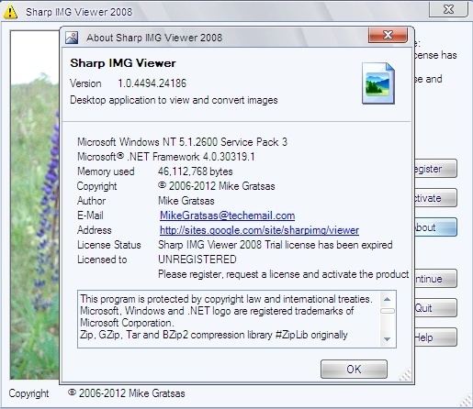This screenshot has height=409, width=473.
Task: Click the About dialog title bar image icon
Action: (72, 38)
